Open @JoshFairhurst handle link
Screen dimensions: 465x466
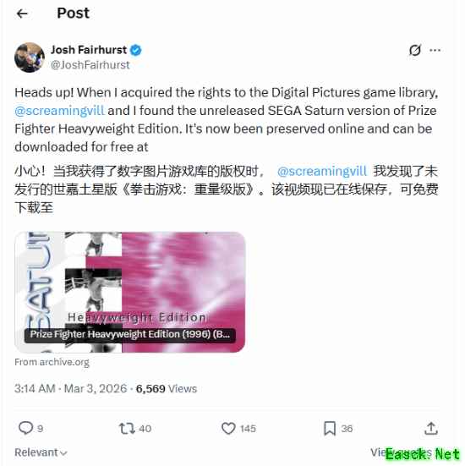[x=90, y=65]
